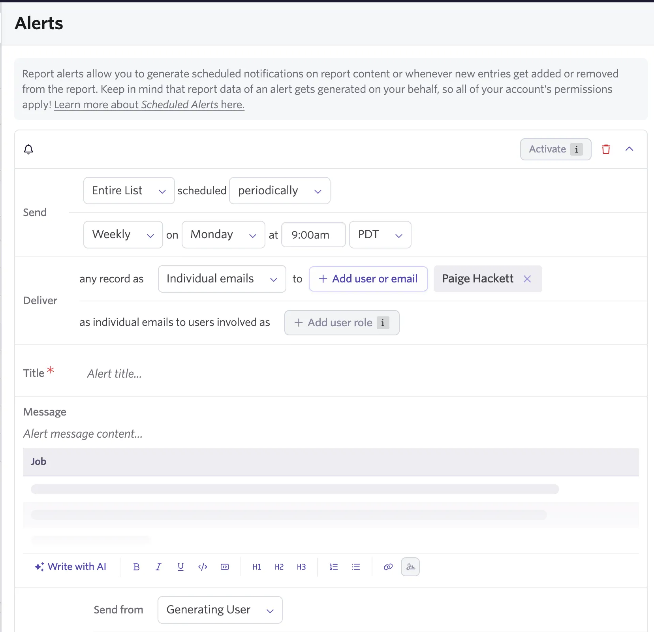The image size is (654, 632).
Task: Click the info icon beside Add user role
Action: pos(383,323)
